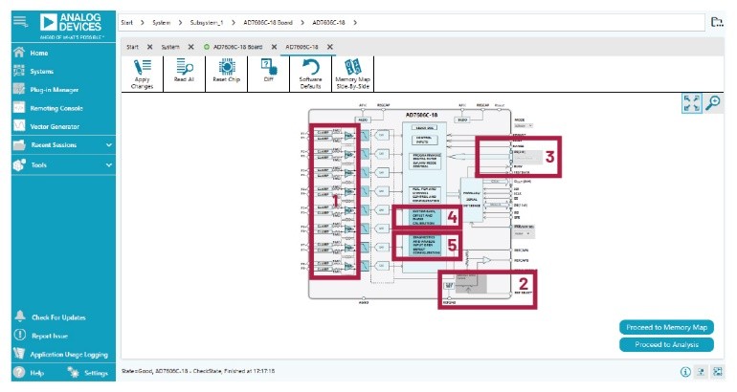
Task: Open the Diff tool
Action: click(268, 73)
